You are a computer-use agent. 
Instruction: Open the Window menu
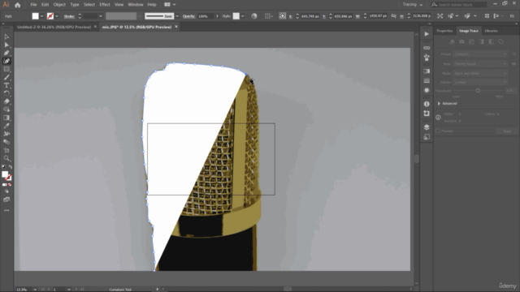pyautogui.click(x=136, y=5)
